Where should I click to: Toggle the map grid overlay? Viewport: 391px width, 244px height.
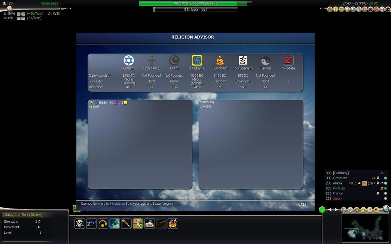(350, 210)
